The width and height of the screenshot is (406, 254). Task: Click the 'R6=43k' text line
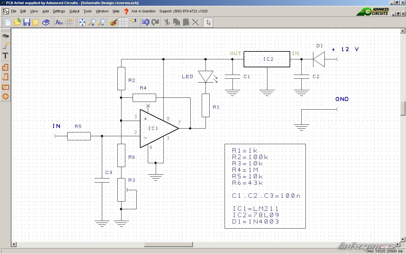coord(247,183)
